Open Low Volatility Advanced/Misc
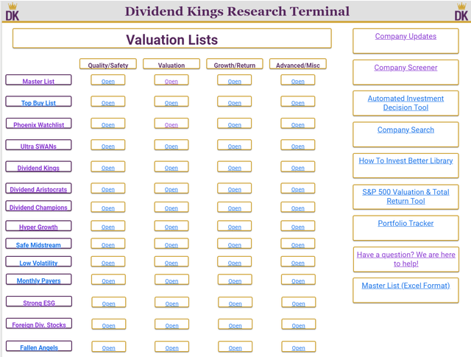Screen dimensions: 471x357 pos(297,262)
